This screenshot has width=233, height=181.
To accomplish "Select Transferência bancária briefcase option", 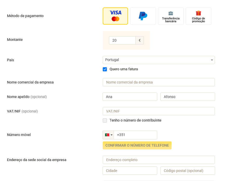I will (x=171, y=16).
